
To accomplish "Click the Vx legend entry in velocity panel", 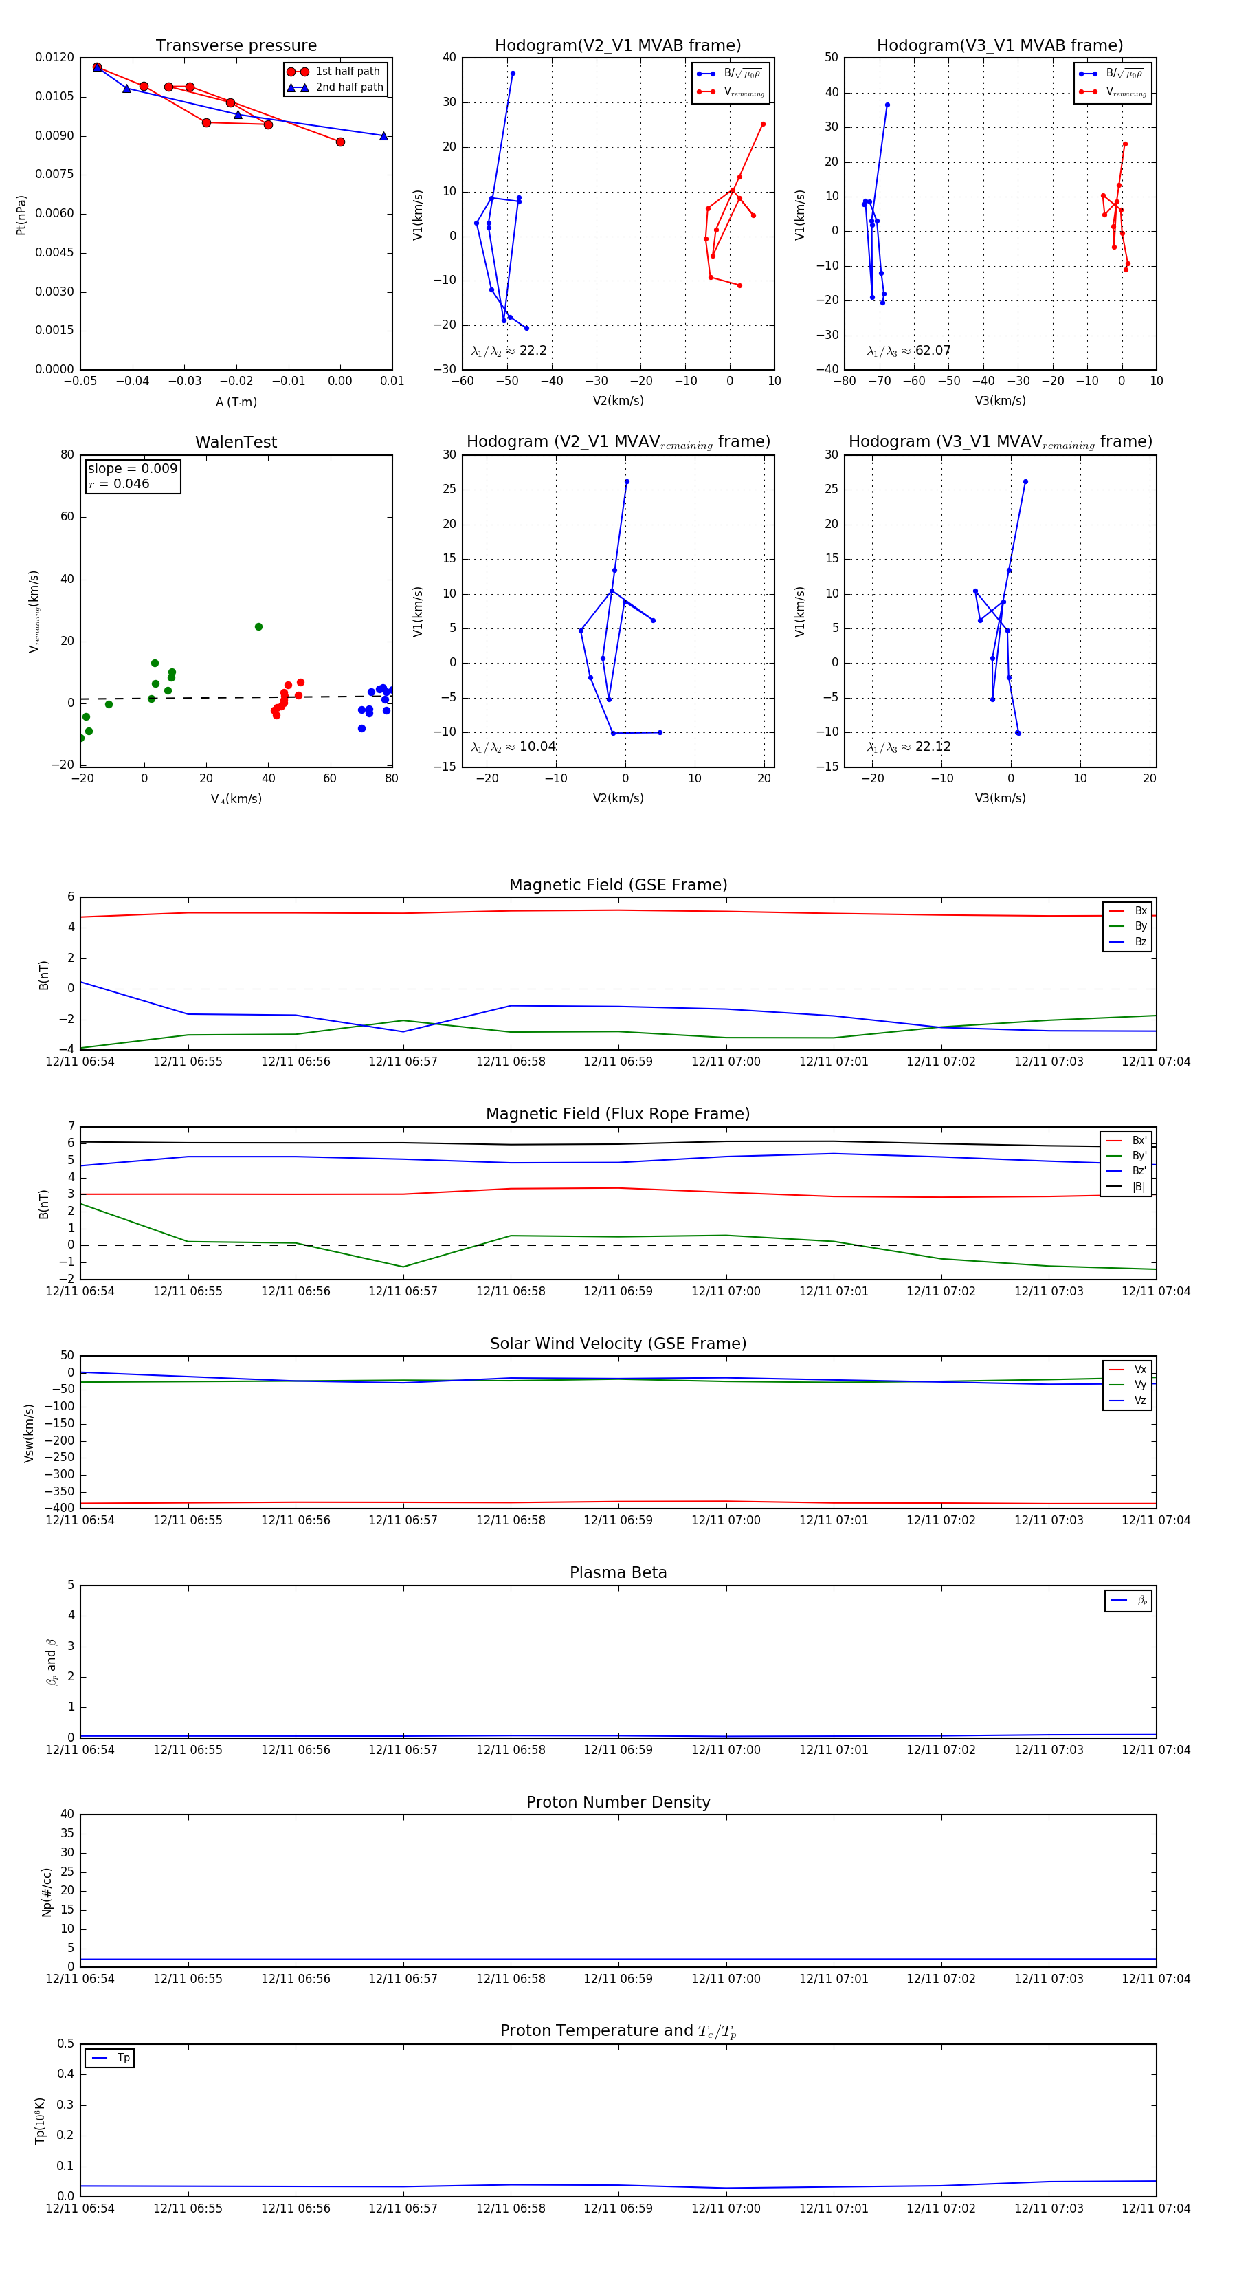I will click(1128, 1370).
